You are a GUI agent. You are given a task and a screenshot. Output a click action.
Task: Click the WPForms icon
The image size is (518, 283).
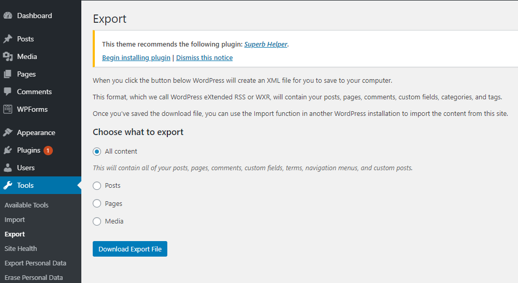8,109
